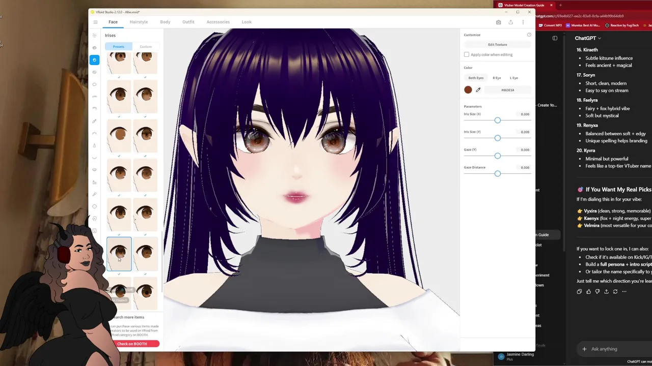
Task: Open the hamburger menu in VRoid Studio
Action: coord(95,22)
